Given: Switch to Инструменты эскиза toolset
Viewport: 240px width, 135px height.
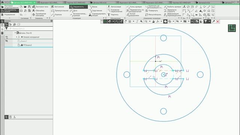Looking at the screenshot, I should tap(10, 11).
